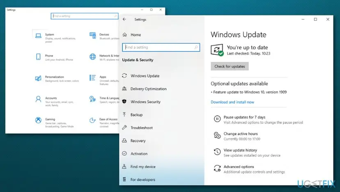The width and height of the screenshot is (340, 192).
Task: Open the Devices category in back window
Action: [x=104, y=36]
